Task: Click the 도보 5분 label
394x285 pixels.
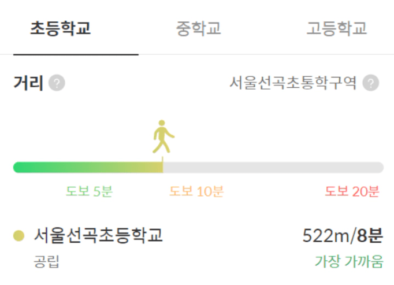Action: 89,192
